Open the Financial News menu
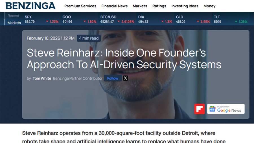The width and height of the screenshot is (254, 143). (x=114, y=6)
